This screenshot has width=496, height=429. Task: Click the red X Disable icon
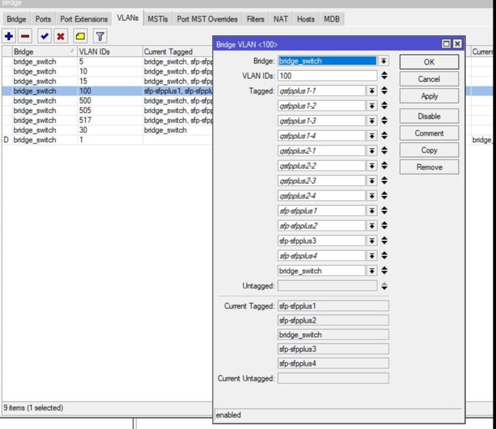[x=61, y=37]
